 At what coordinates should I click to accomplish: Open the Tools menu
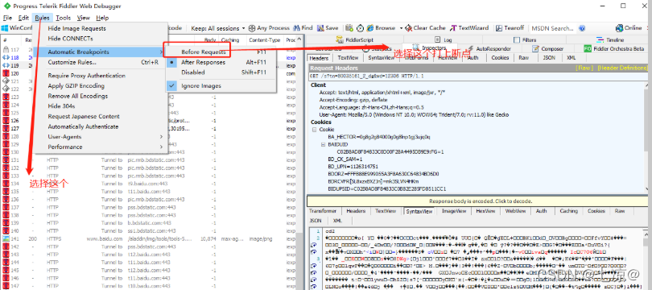[64, 18]
